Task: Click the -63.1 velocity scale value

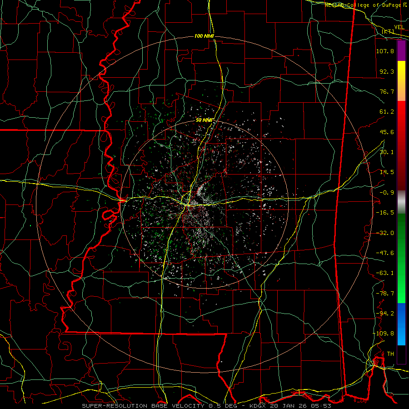Action: pos(385,273)
